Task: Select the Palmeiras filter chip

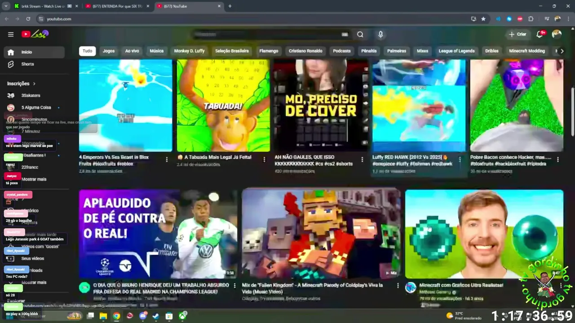Action: [x=397, y=51]
